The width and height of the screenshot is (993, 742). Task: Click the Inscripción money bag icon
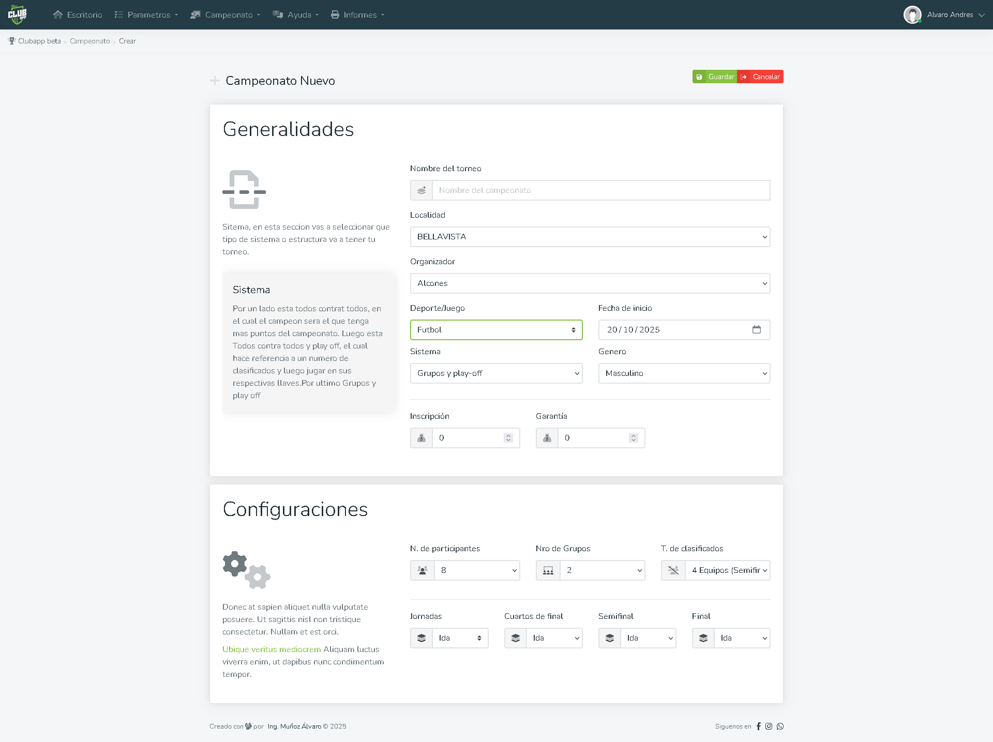pos(422,438)
